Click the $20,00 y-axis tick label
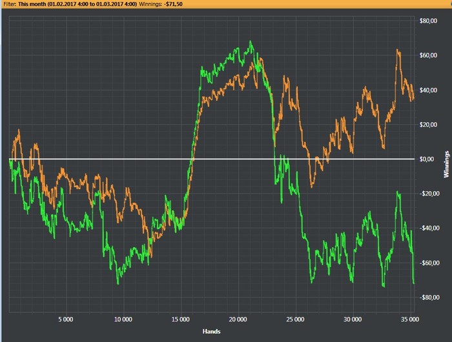The image size is (452, 342). pyautogui.click(x=428, y=125)
